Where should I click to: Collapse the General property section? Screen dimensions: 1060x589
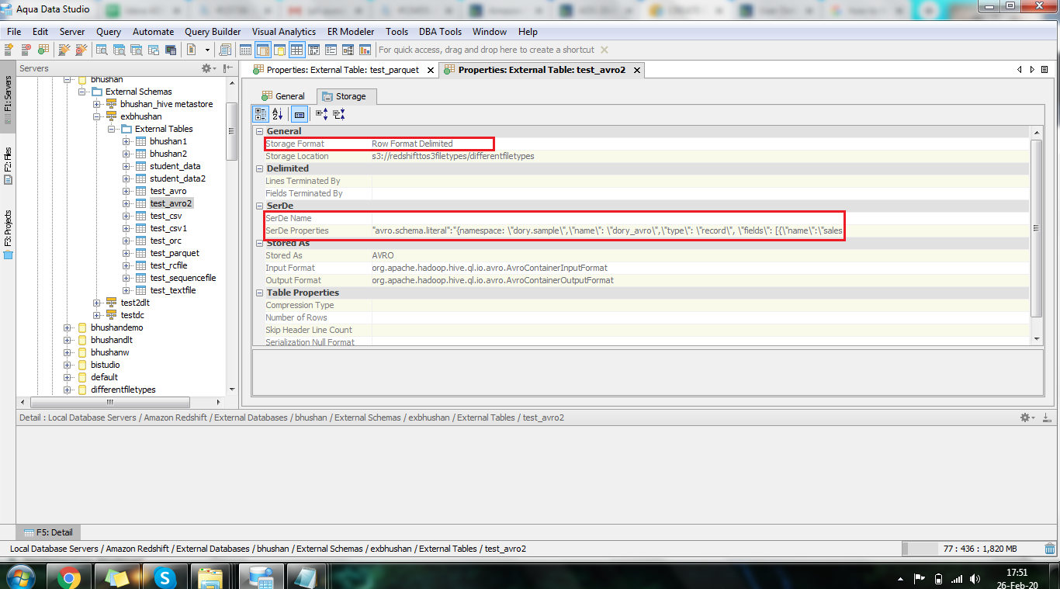[x=259, y=131]
